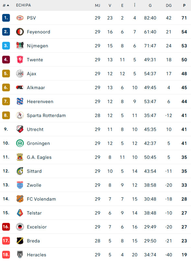191x261 pixels.
Task: Click the FC Volendam orange crest
Action: [x=19, y=199]
